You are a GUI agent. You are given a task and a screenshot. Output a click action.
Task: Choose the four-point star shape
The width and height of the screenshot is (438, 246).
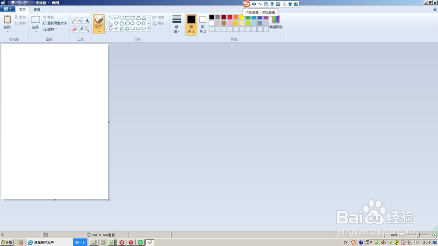[116, 28]
